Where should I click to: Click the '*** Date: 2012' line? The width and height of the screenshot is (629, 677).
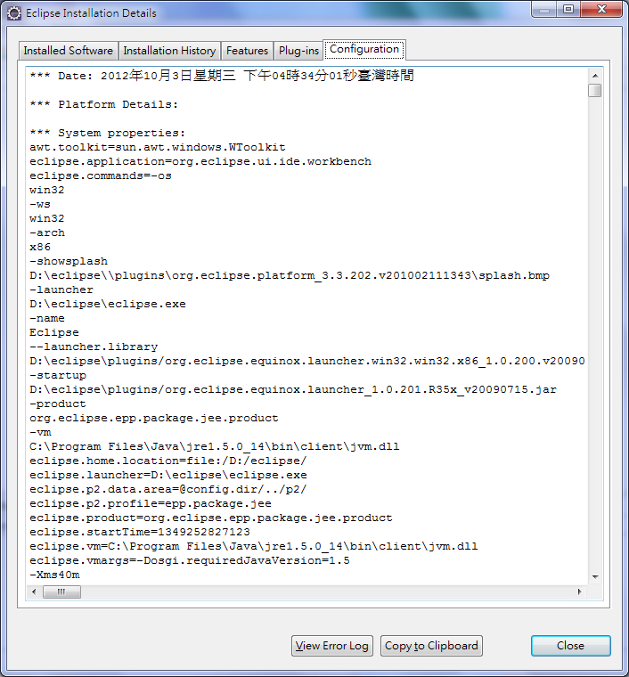click(222, 76)
